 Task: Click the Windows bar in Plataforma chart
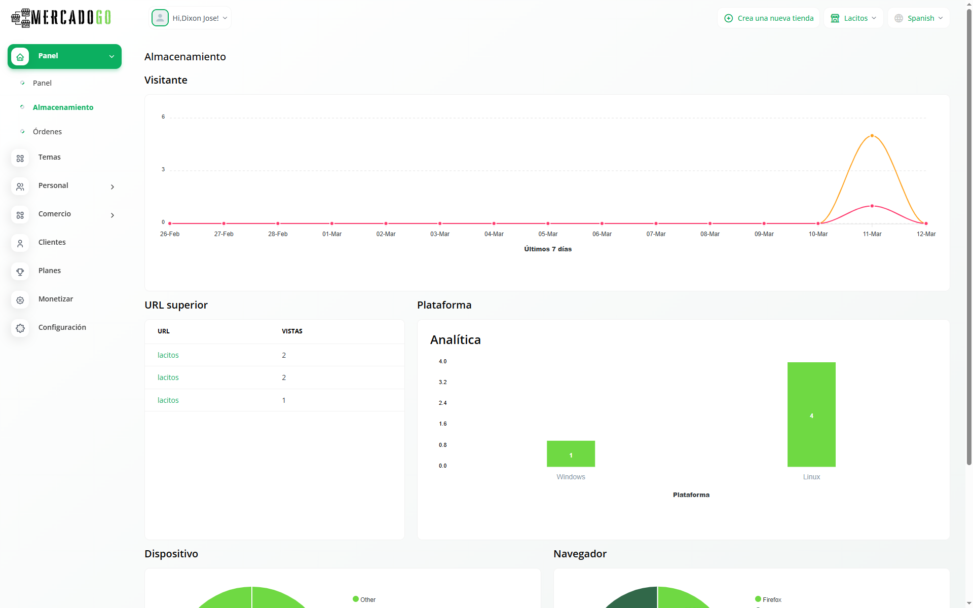click(x=571, y=453)
